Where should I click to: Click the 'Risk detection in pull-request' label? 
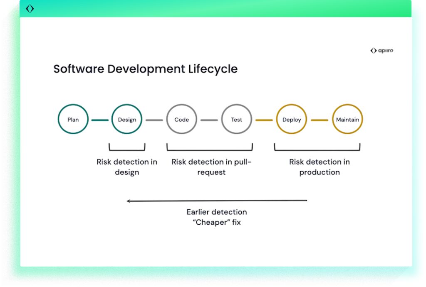point(211,167)
